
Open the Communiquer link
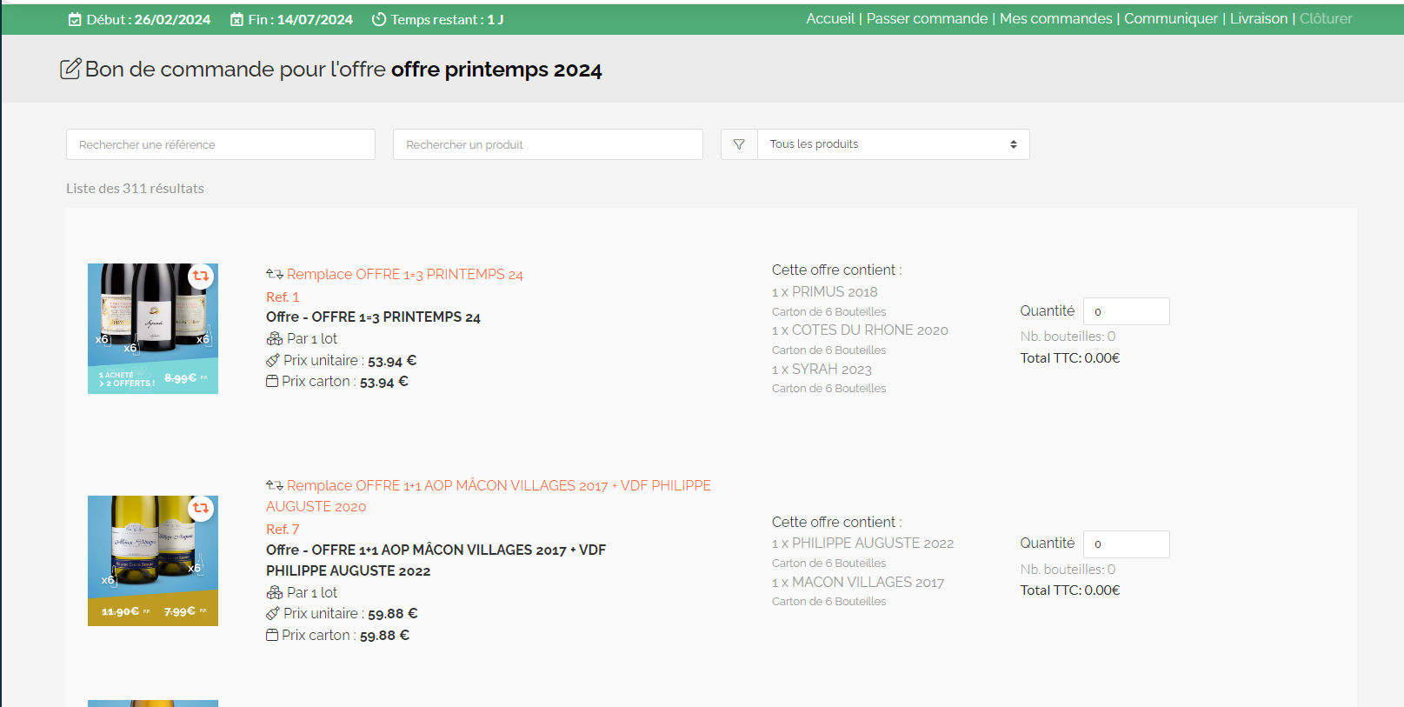pyautogui.click(x=1170, y=19)
